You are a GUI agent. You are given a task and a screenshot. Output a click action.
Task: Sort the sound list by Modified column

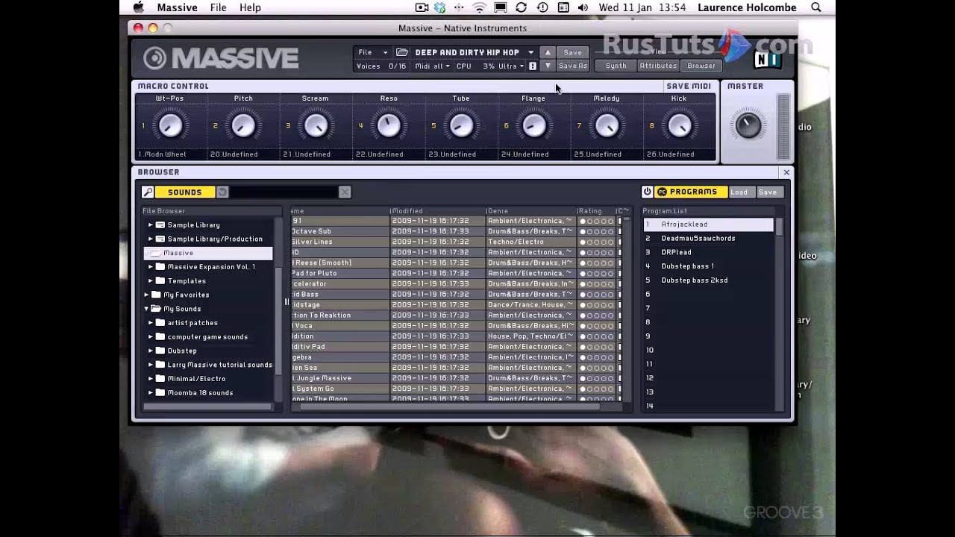pos(437,211)
